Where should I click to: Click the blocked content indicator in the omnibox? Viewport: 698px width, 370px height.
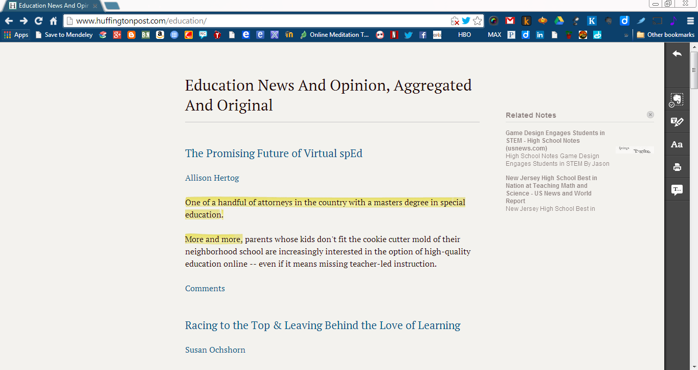(455, 21)
